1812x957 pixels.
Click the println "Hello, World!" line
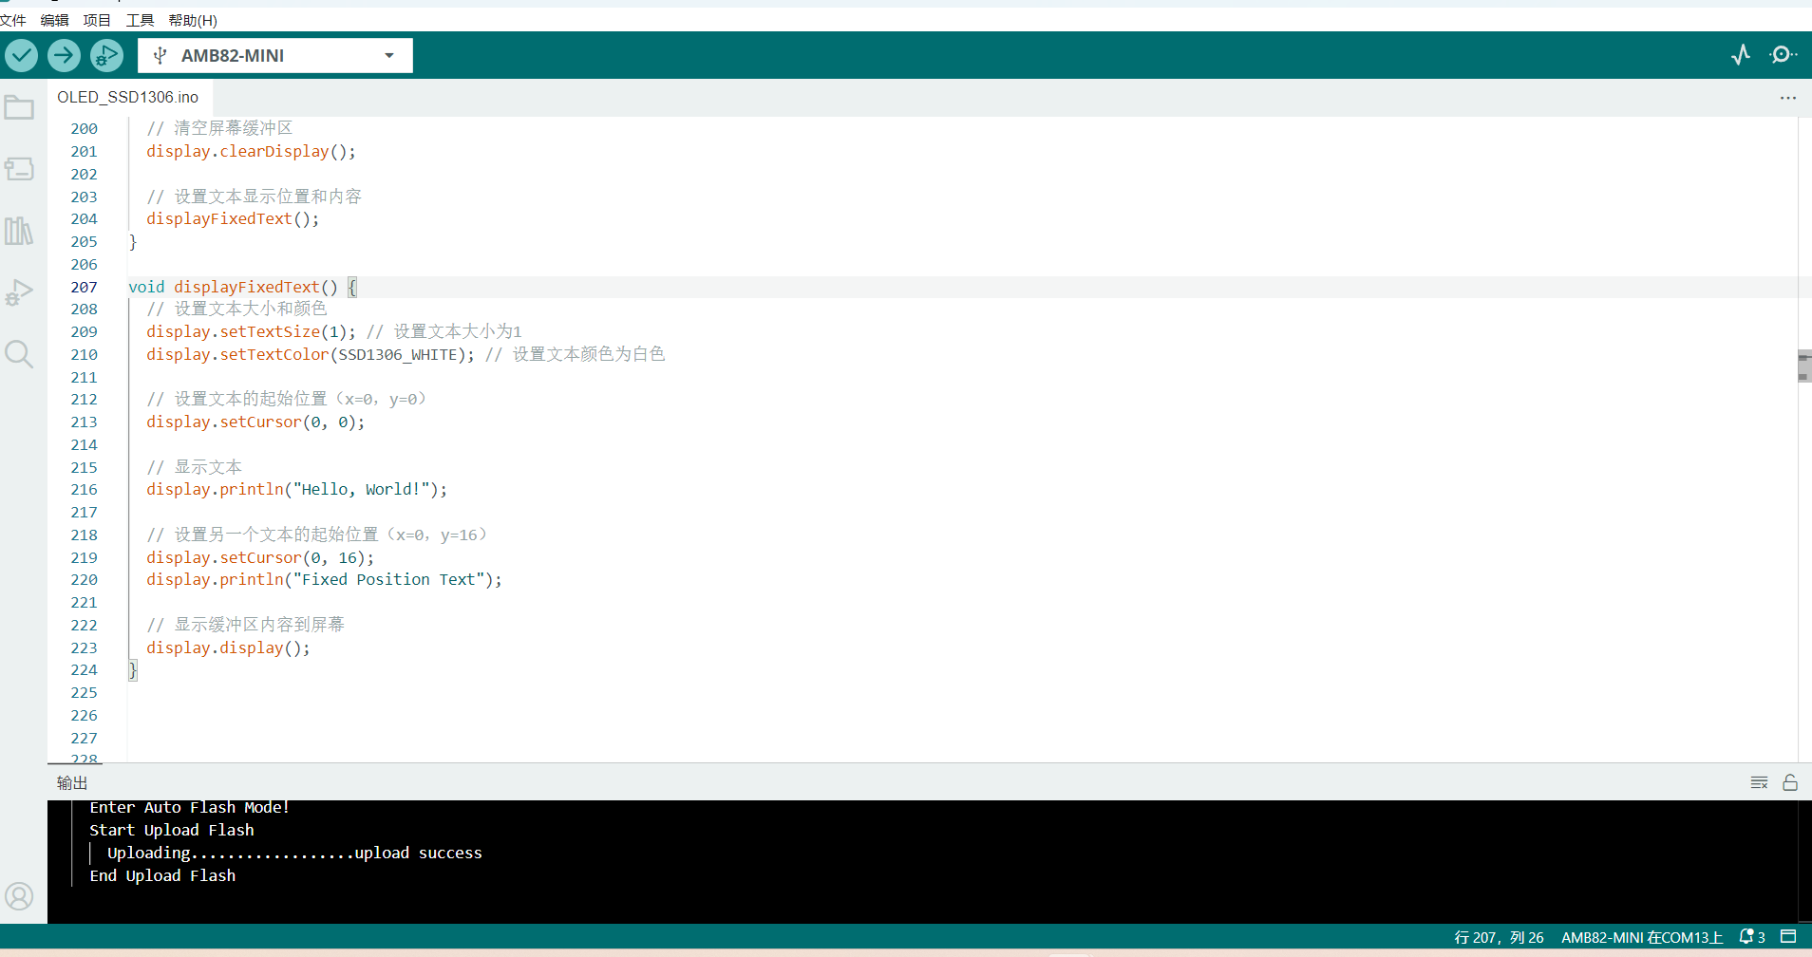tap(296, 489)
